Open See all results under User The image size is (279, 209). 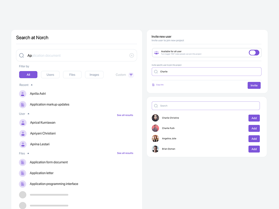[125, 115]
